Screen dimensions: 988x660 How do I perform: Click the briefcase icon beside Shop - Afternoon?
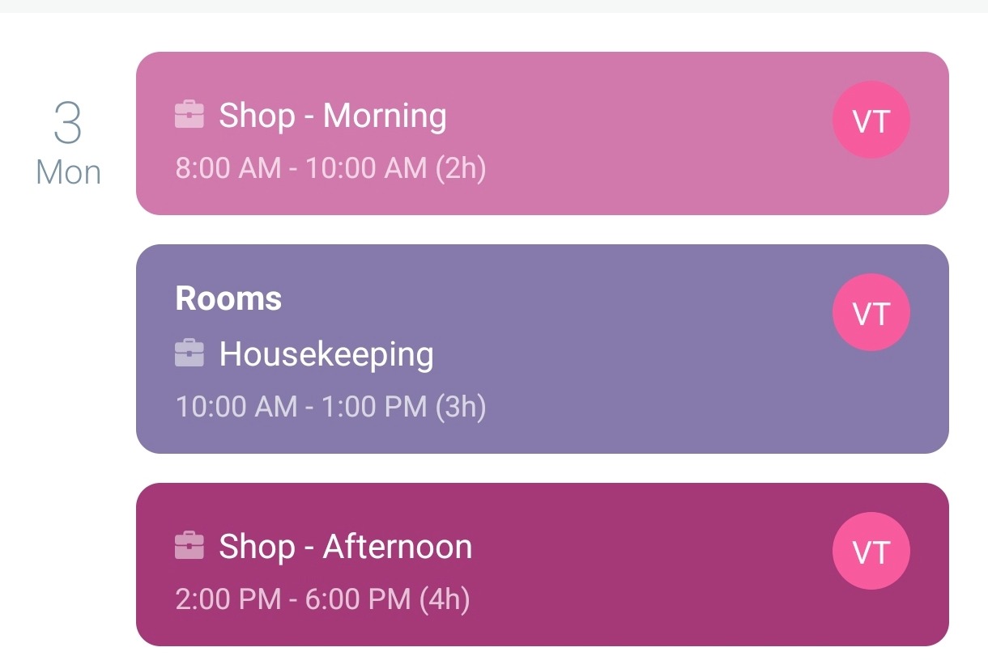click(x=189, y=545)
